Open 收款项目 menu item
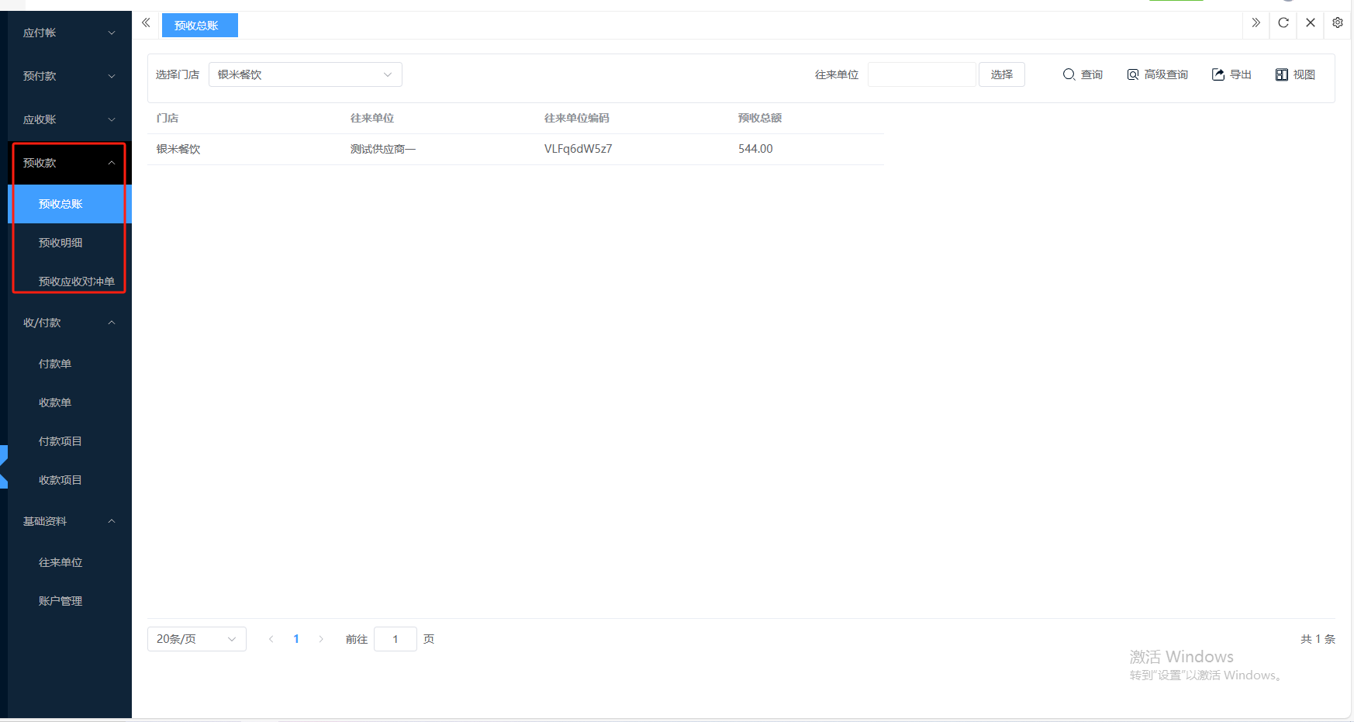 pos(70,480)
